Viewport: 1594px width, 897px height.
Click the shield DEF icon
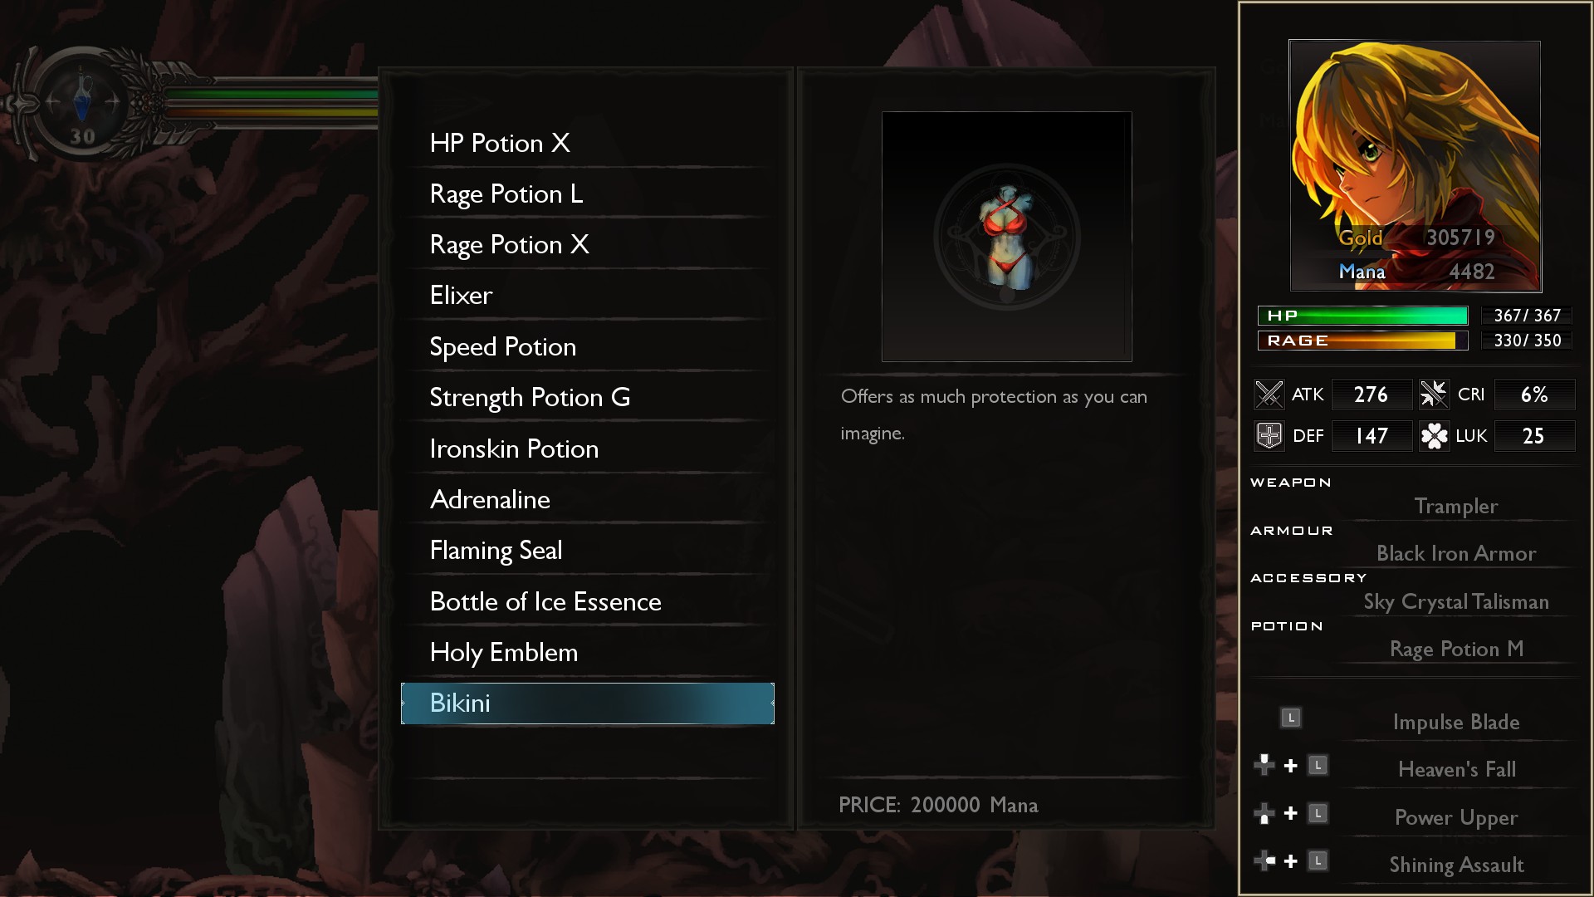coord(1269,436)
